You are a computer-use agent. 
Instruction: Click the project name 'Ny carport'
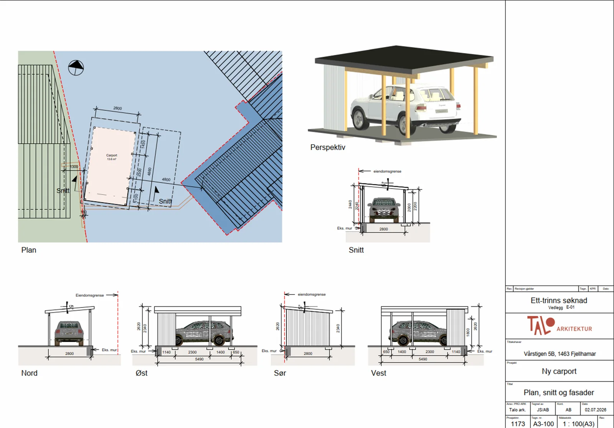(x=559, y=371)
